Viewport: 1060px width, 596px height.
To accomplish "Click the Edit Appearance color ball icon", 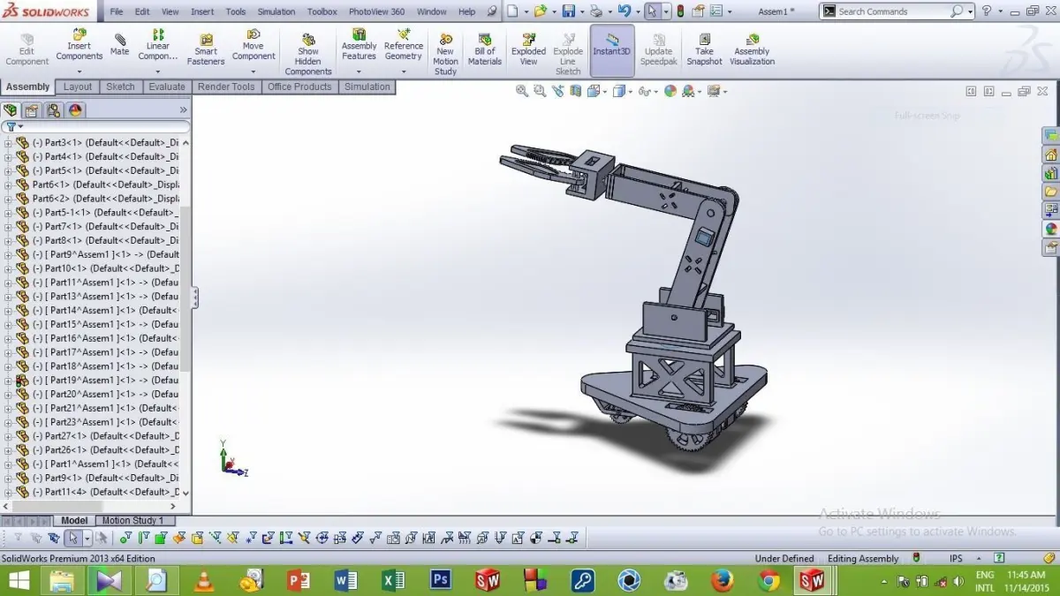I will click(670, 91).
